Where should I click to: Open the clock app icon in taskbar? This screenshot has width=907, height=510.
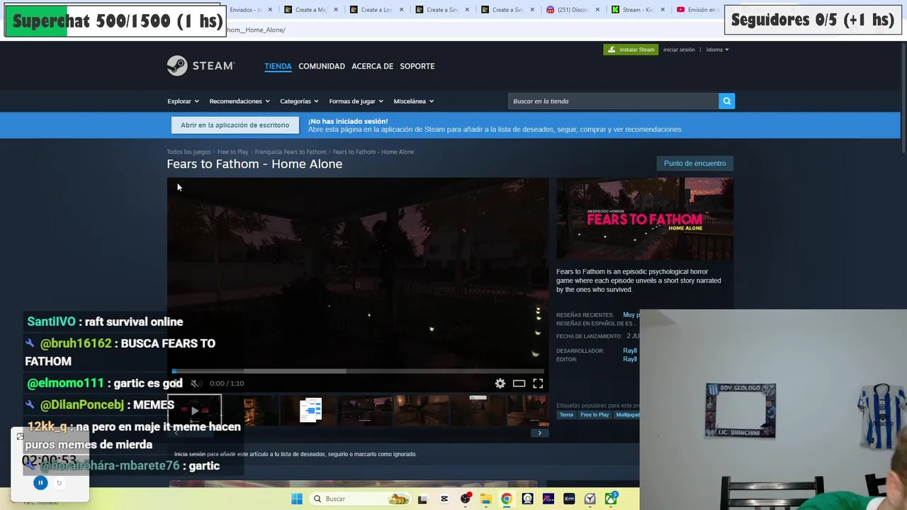pos(590,499)
